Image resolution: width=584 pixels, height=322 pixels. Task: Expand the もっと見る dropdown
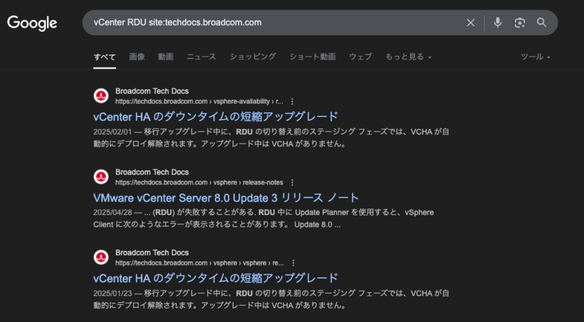tap(408, 57)
